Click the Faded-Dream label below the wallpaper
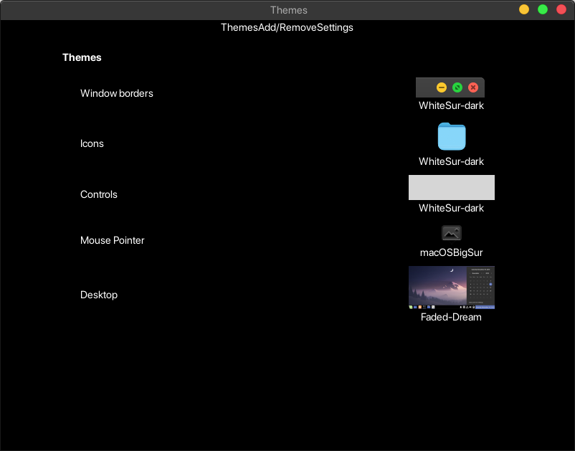575x451 pixels. [x=451, y=317]
